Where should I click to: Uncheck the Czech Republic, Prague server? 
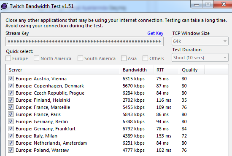(x=11, y=93)
